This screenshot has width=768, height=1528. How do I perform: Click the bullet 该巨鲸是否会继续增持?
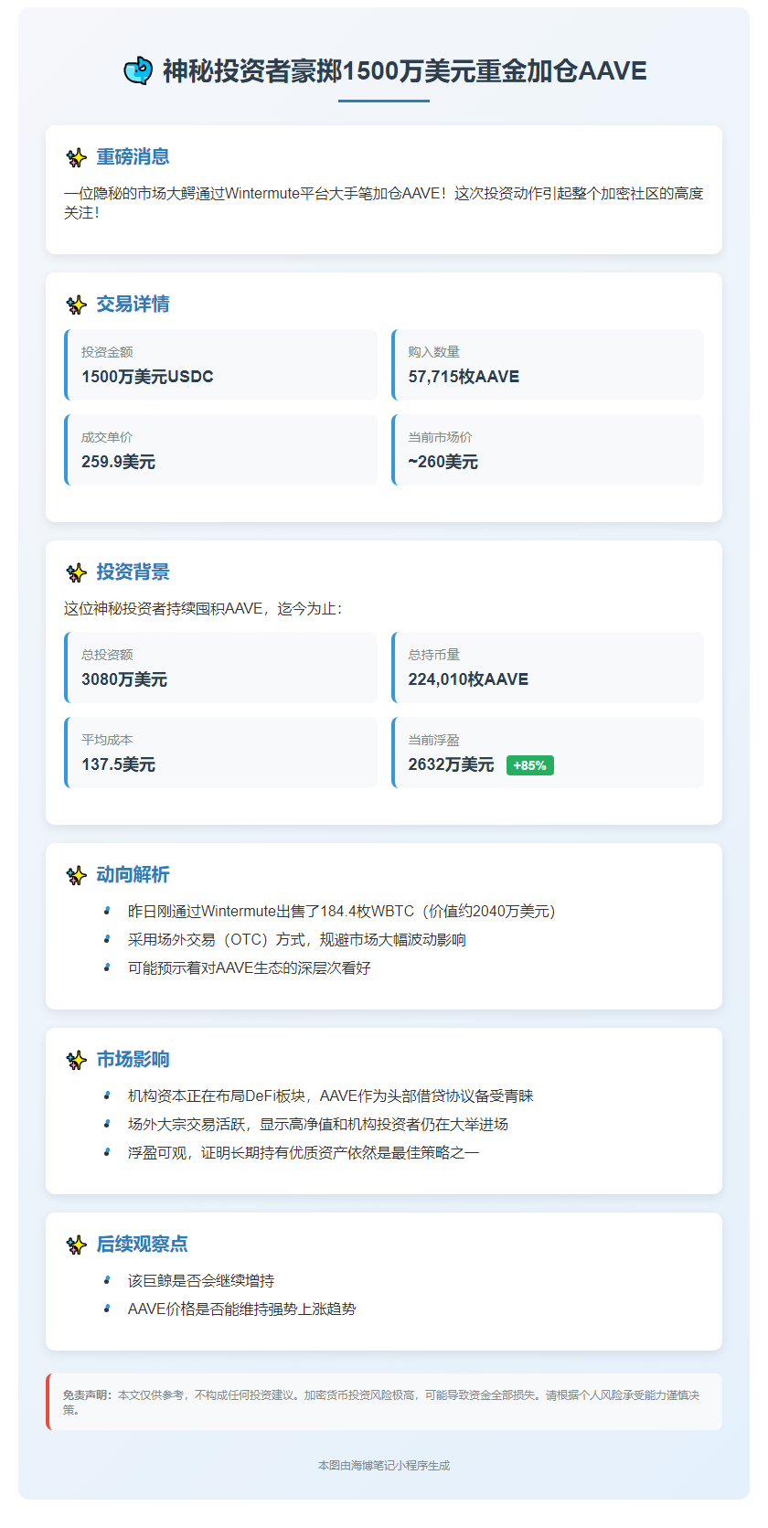201,1280
